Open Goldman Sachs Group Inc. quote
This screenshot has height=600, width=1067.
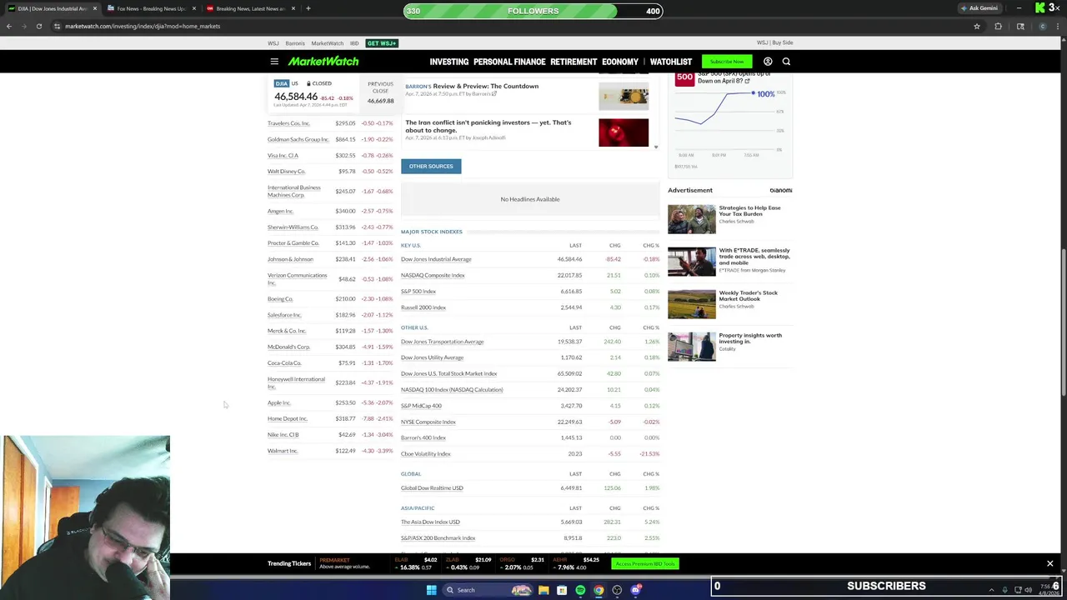[298, 139]
